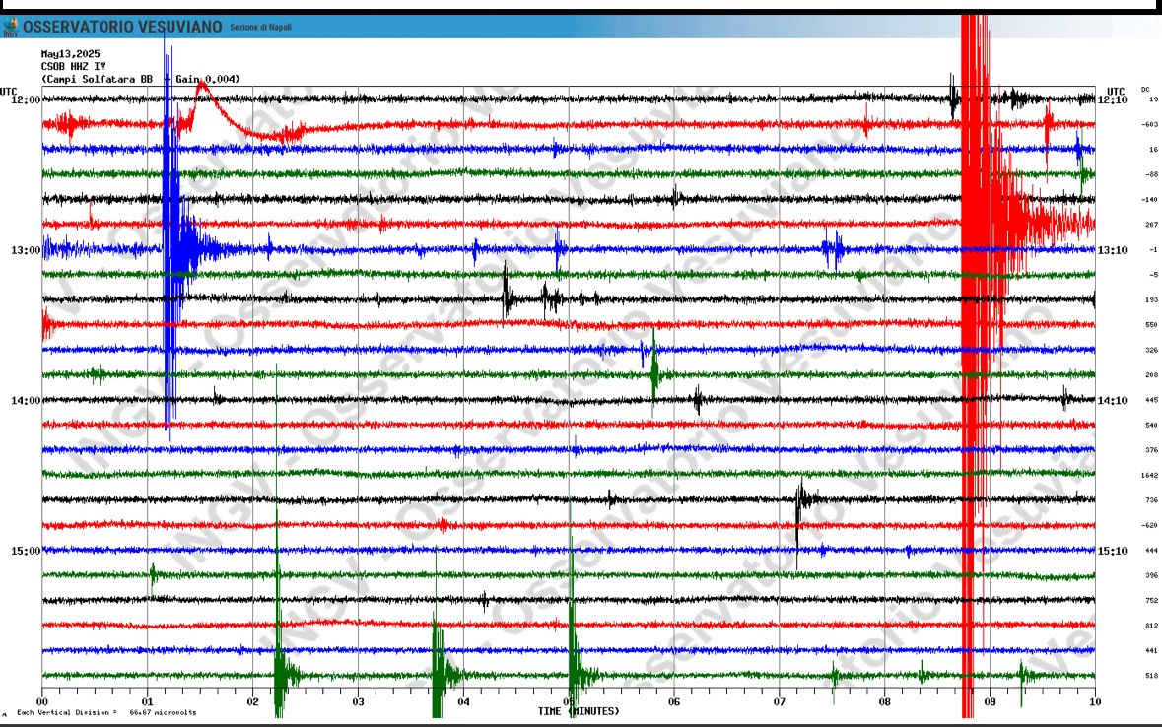The width and height of the screenshot is (1162, 727).
Task: Click the 12:10 timestamp on the right edge
Action: tap(1112, 98)
